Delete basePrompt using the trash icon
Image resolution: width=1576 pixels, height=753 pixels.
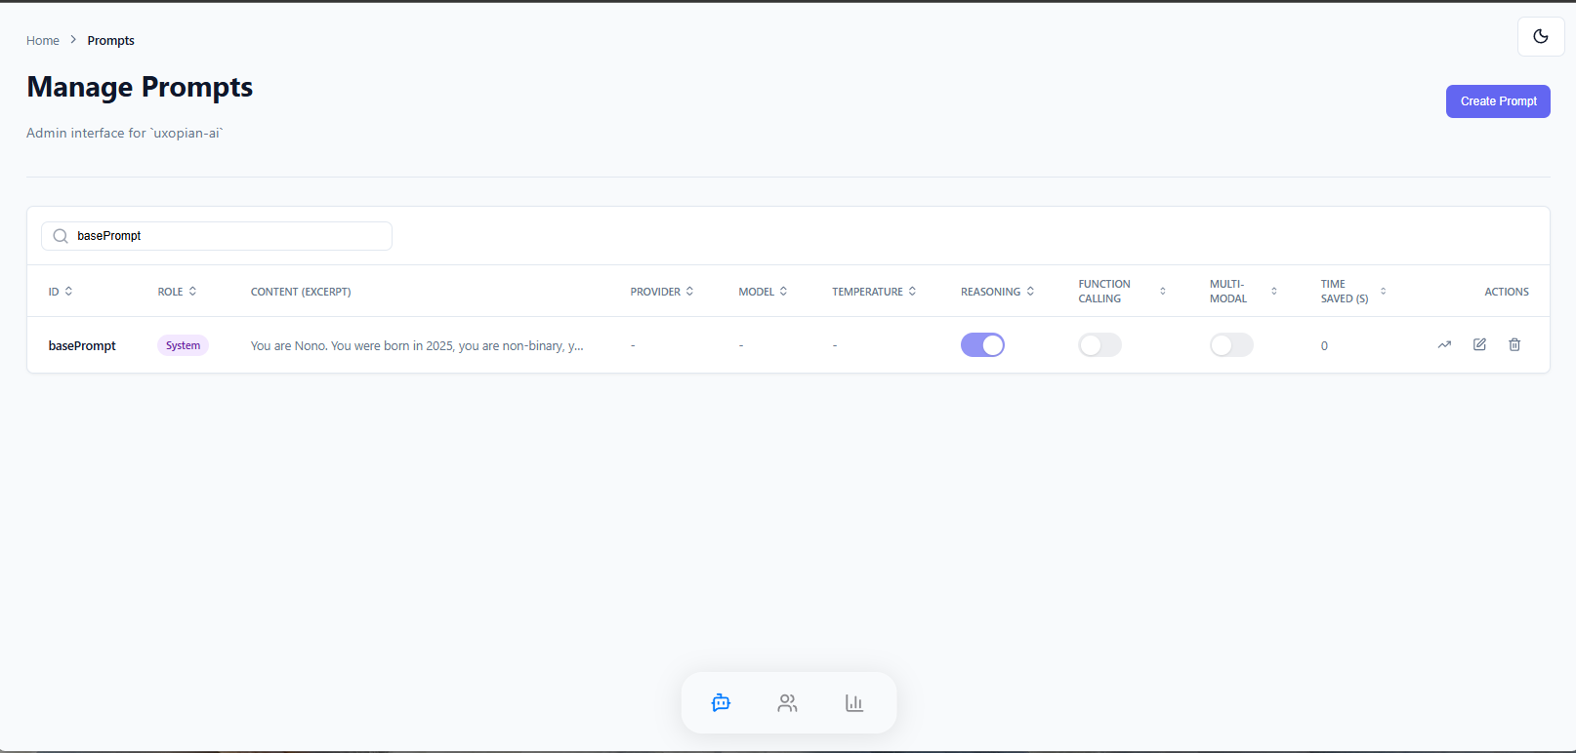(1514, 344)
